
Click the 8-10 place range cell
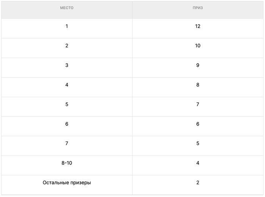tap(67, 163)
